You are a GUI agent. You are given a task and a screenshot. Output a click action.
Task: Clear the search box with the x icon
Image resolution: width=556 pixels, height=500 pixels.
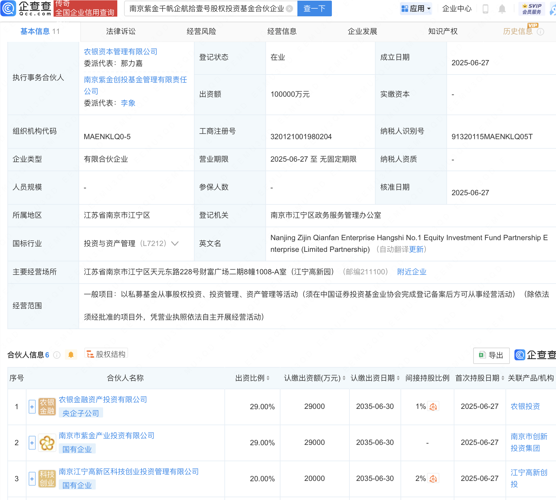coord(289,9)
